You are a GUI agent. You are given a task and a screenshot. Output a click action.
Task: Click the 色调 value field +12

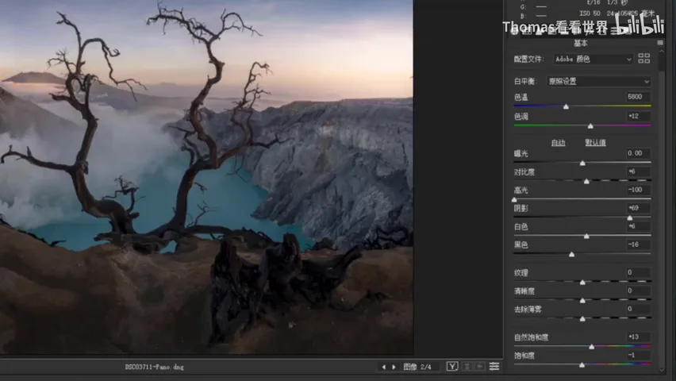pyautogui.click(x=638, y=116)
